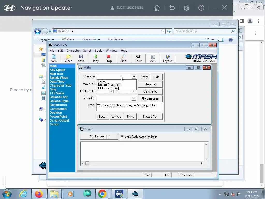The image size is (265, 199).
Task: Start the Tour in MASH toolbar
Action: click(x=138, y=58)
